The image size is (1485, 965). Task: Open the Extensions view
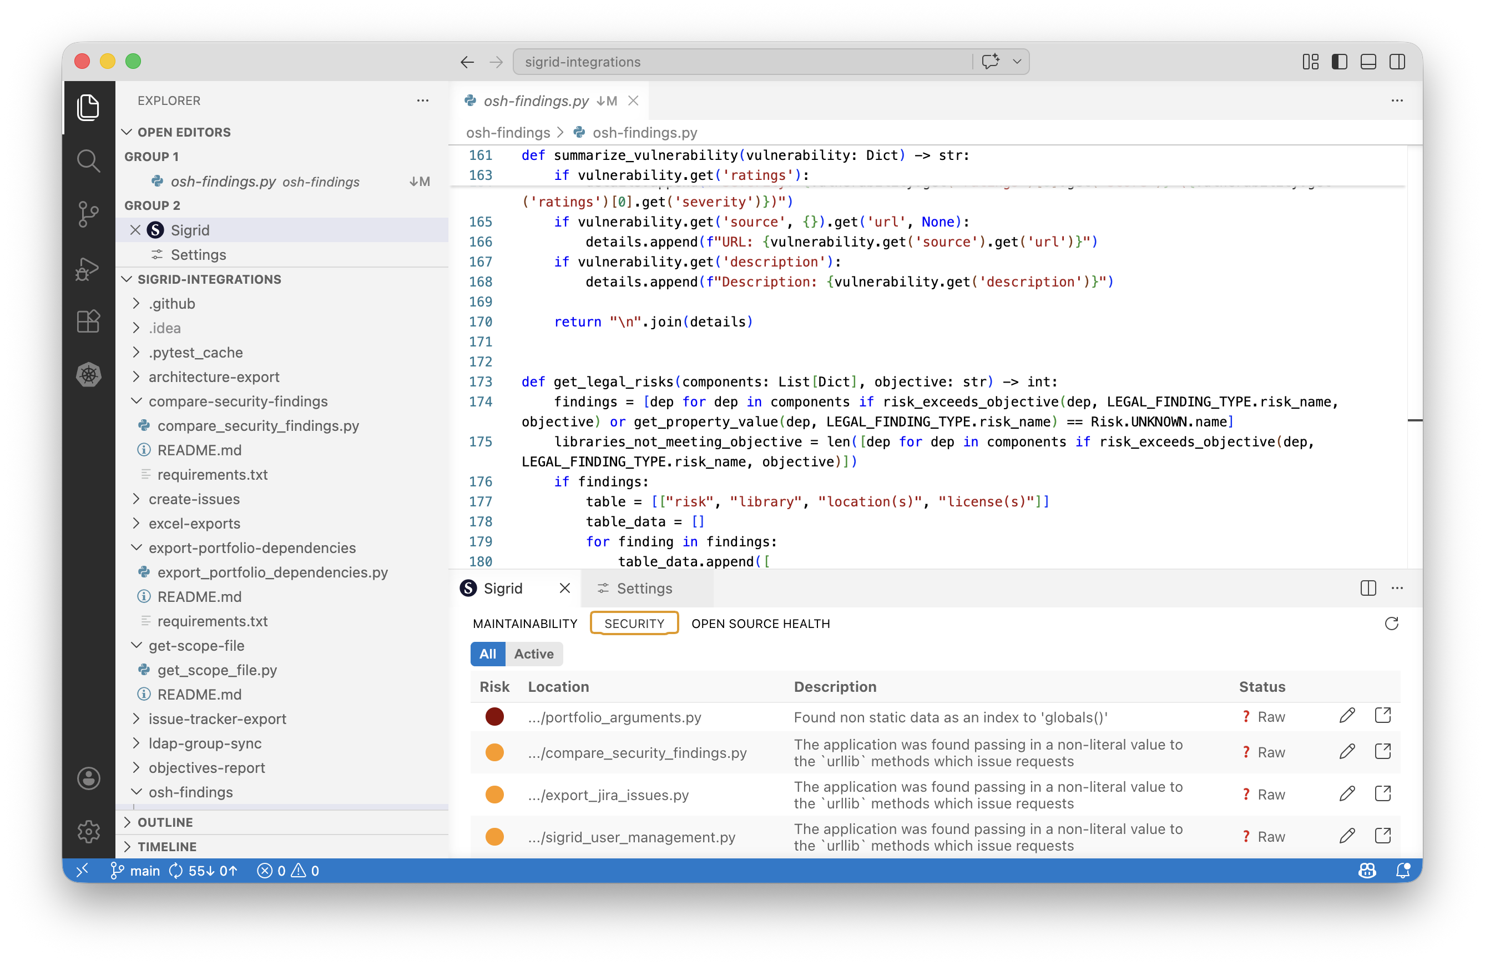tap(88, 321)
